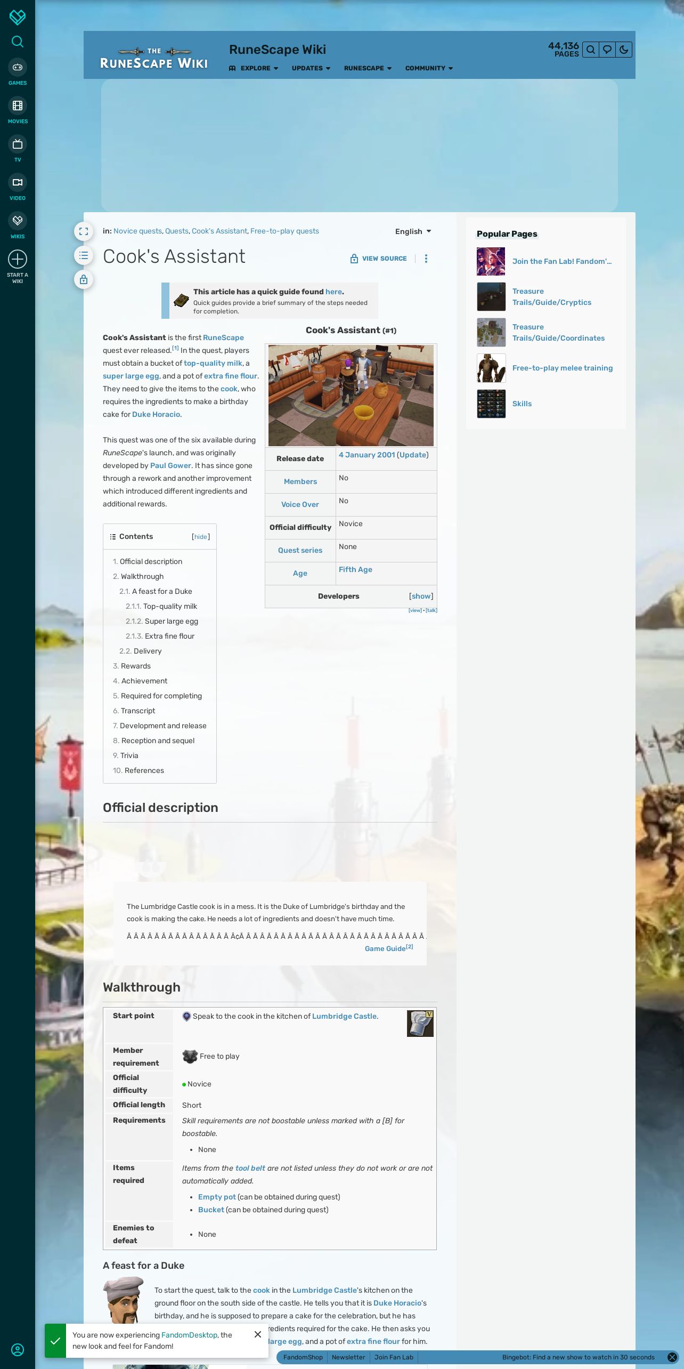This screenshot has height=1369, width=684.
Task: Click Join Fan Lab in bottom bar
Action: tap(394, 1357)
